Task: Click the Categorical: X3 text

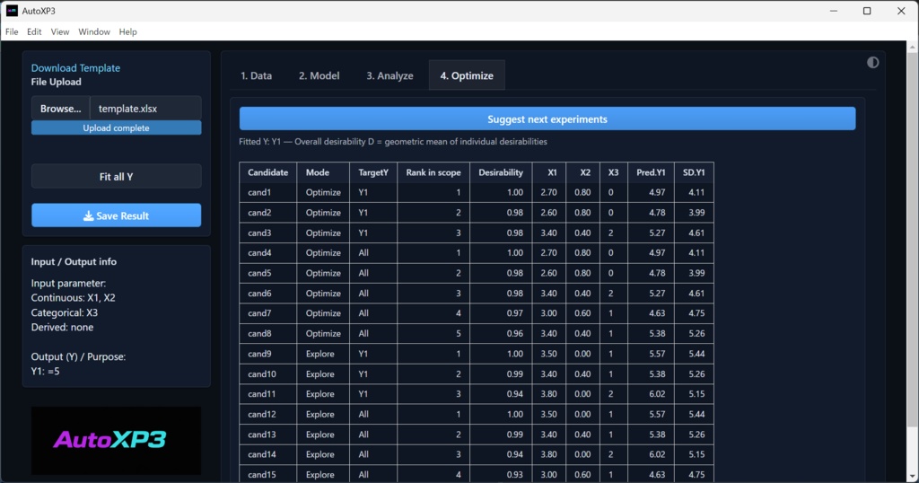Action: [x=65, y=312]
